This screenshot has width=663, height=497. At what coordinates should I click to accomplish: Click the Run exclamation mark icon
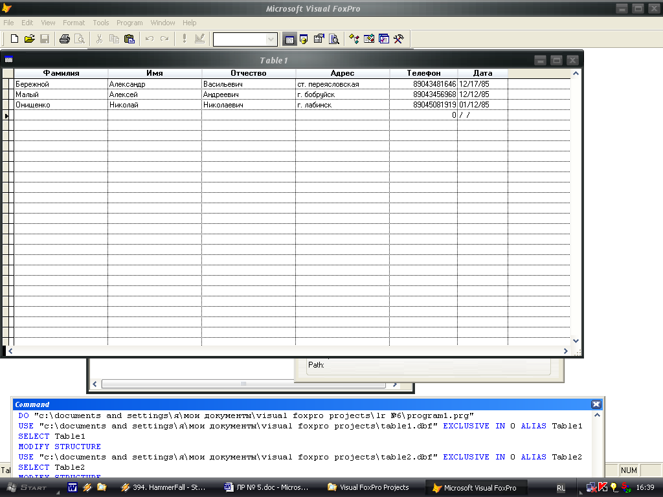point(185,39)
